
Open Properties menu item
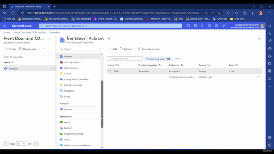(69, 91)
